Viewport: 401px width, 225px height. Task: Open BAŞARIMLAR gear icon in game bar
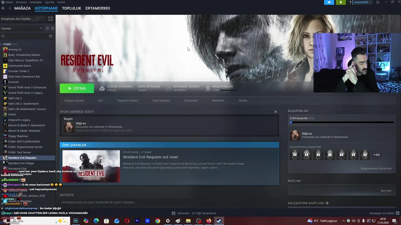(208, 88)
